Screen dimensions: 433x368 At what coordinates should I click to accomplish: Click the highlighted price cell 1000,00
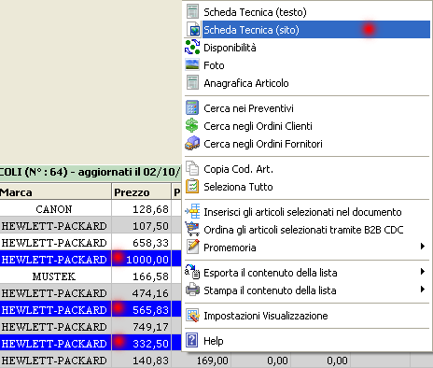coord(141,259)
